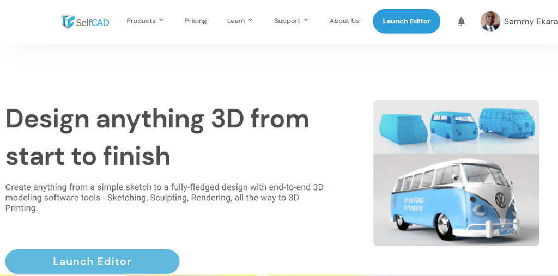The height and width of the screenshot is (276, 558).
Task: Click the Sammy Ekara account name
Action: (x=531, y=22)
